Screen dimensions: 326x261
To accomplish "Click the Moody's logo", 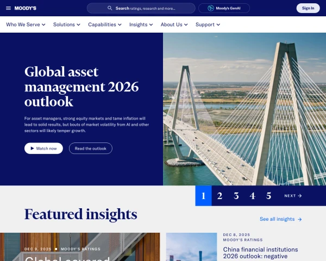I will click(x=26, y=8).
